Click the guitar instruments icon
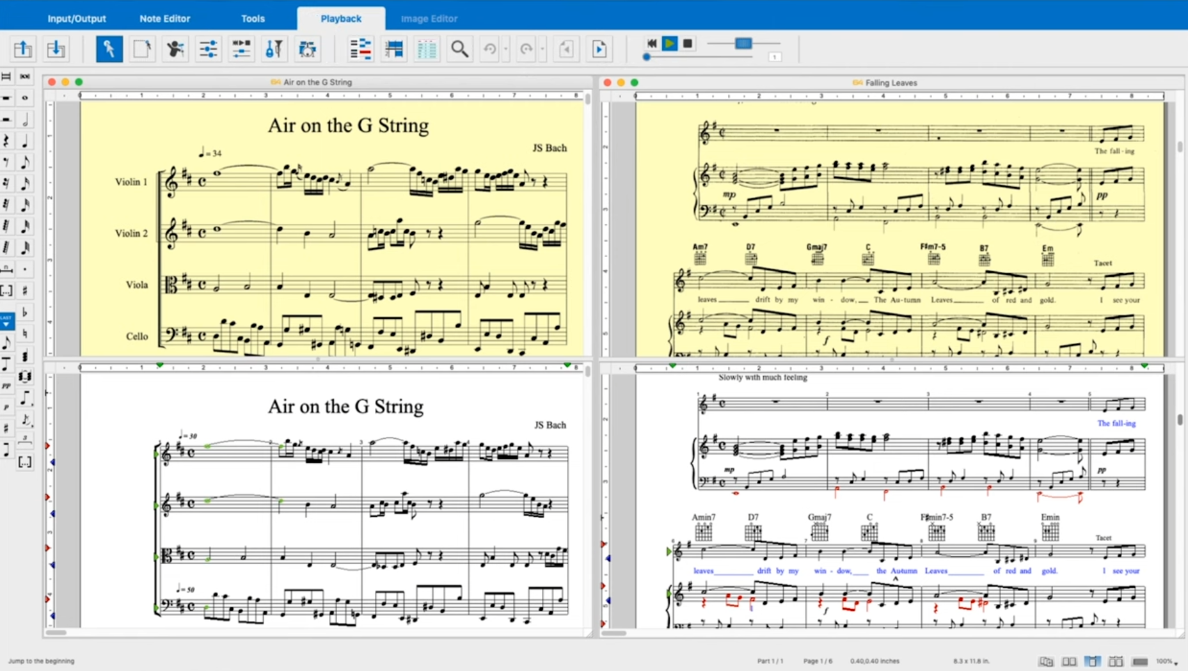Image resolution: width=1188 pixels, height=671 pixels. coord(274,49)
